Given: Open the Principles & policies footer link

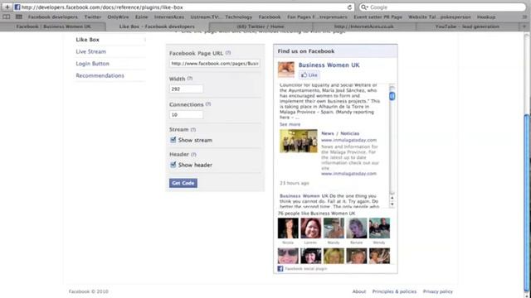Looking at the screenshot, I should coord(394,291).
